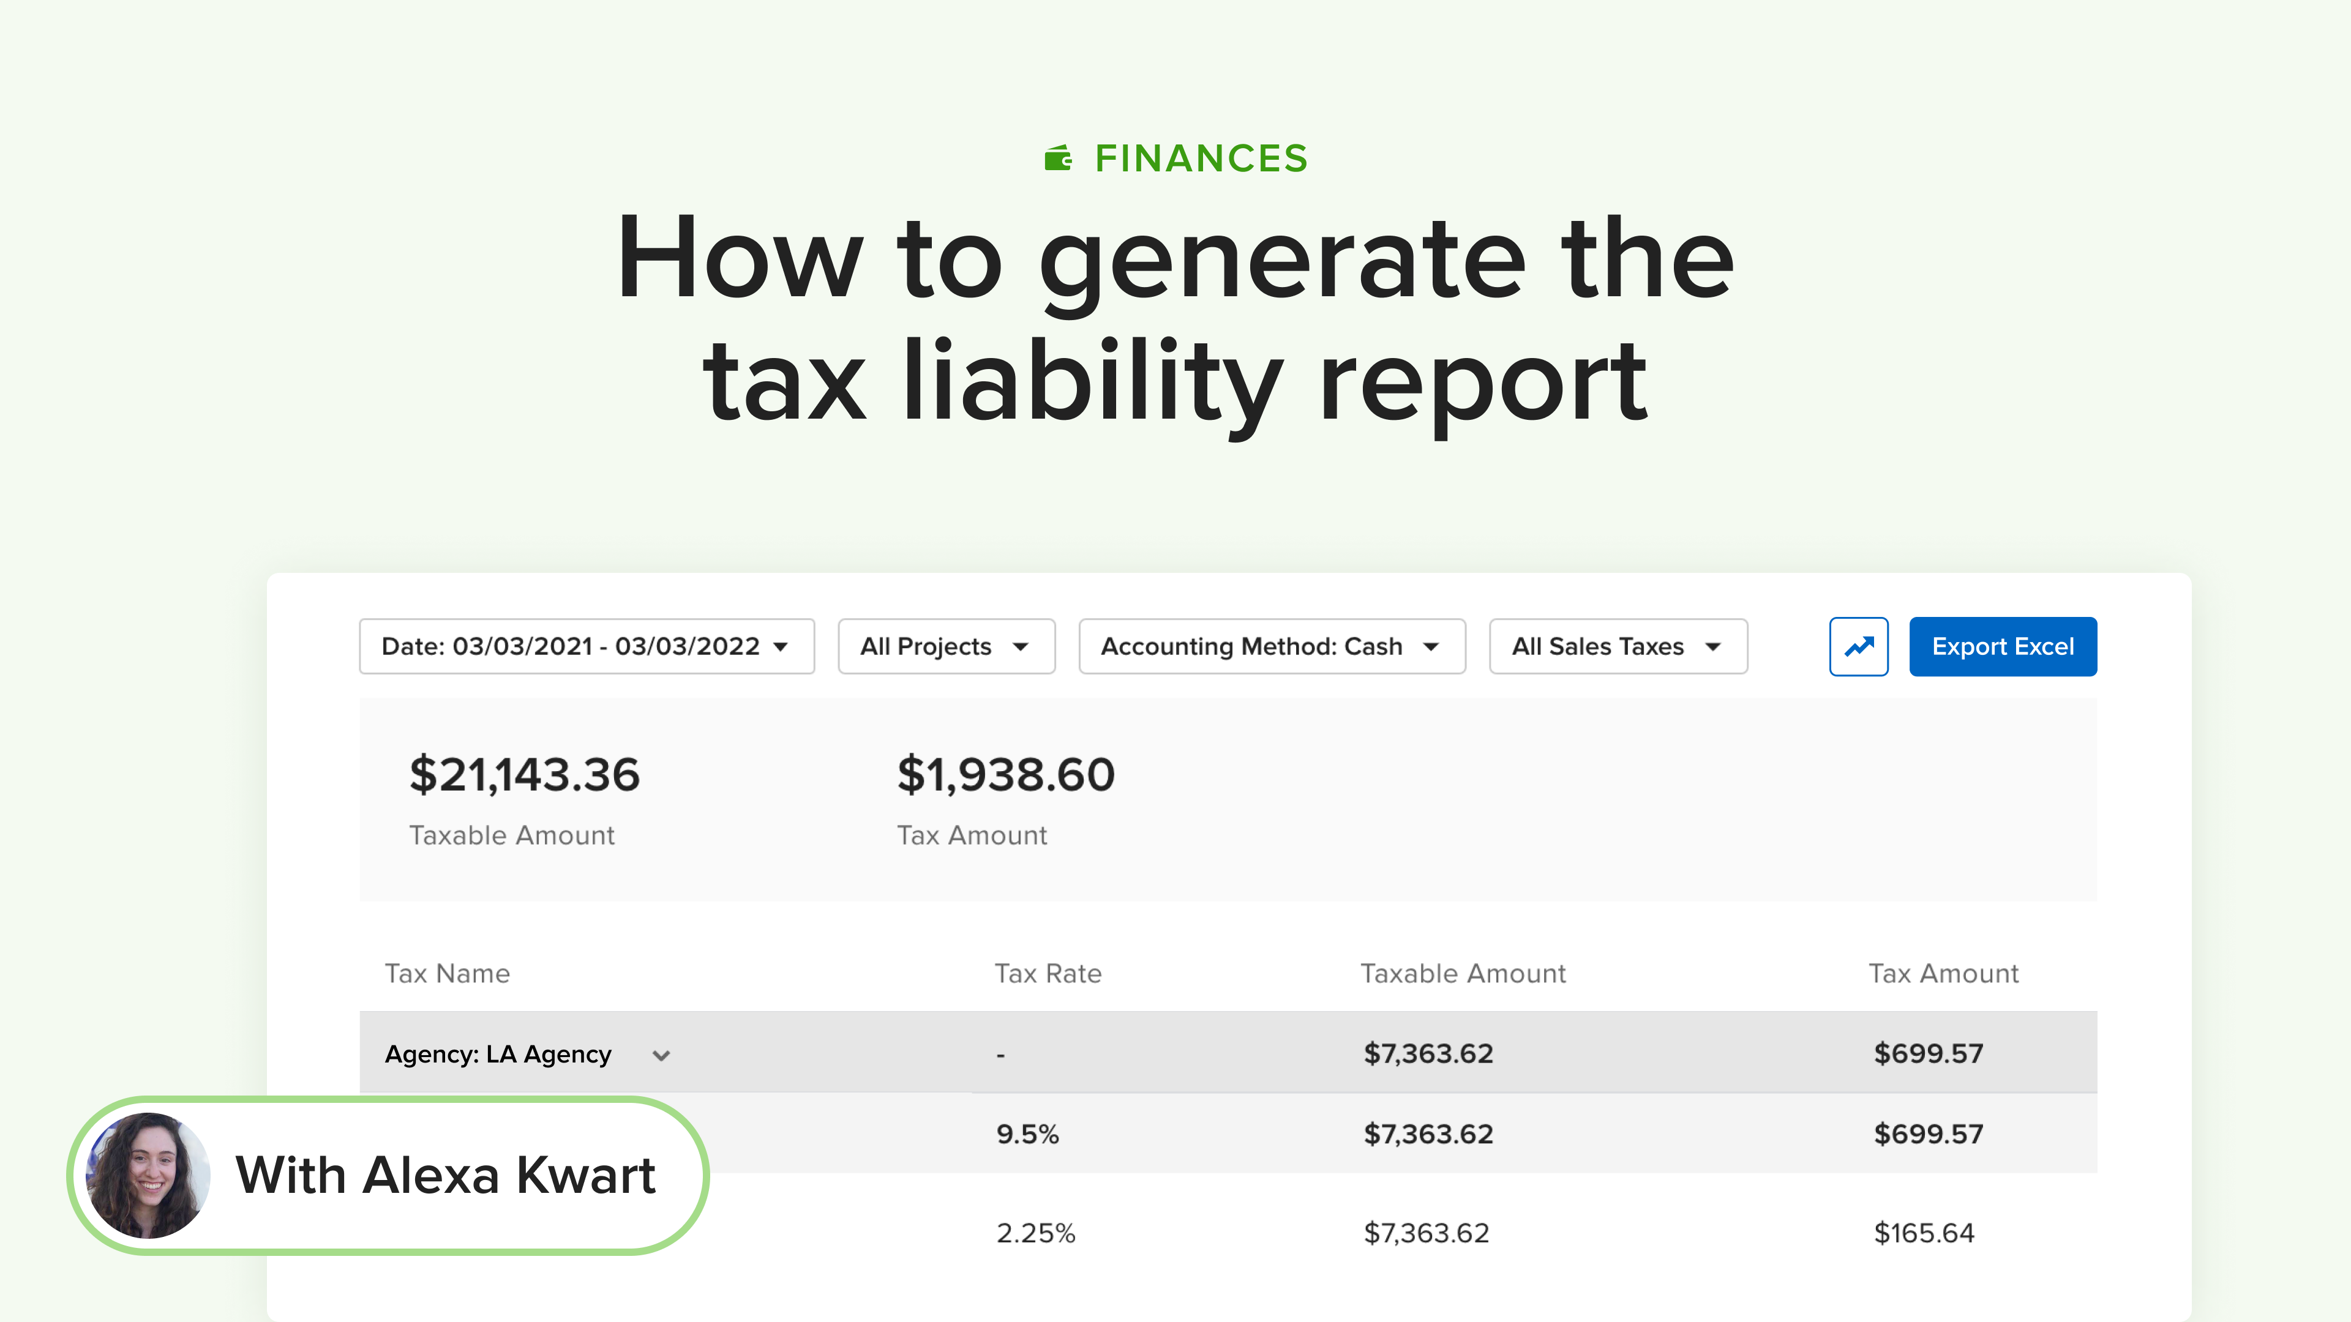This screenshot has width=2351, height=1322.
Task: Click the Agency: LA Agency row label
Action: tap(498, 1055)
